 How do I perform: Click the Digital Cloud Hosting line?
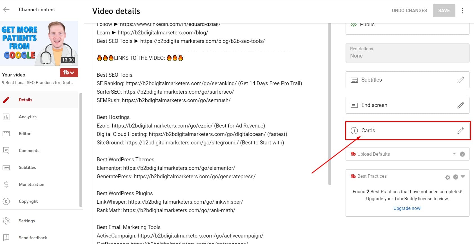coord(192,134)
